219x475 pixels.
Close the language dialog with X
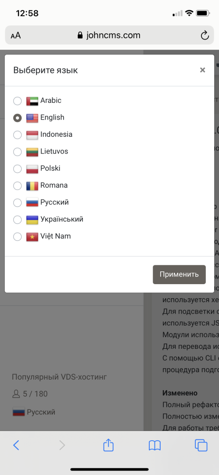203,70
